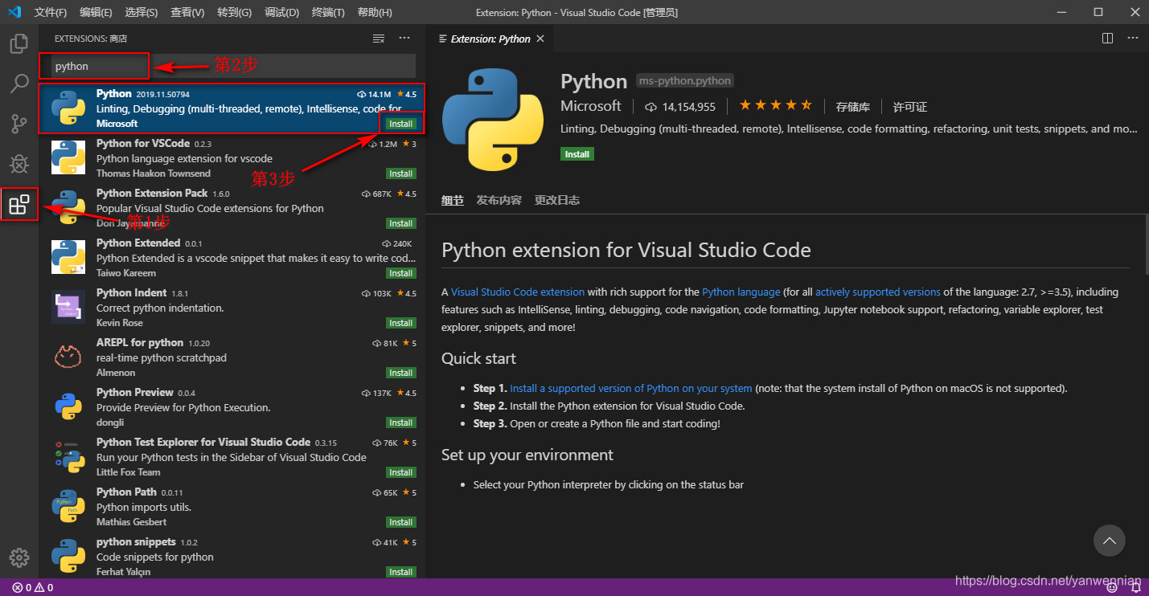This screenshot has height=596, width=1149.
Task: Open the Manage gear settings icon
Action: point(19,557)
